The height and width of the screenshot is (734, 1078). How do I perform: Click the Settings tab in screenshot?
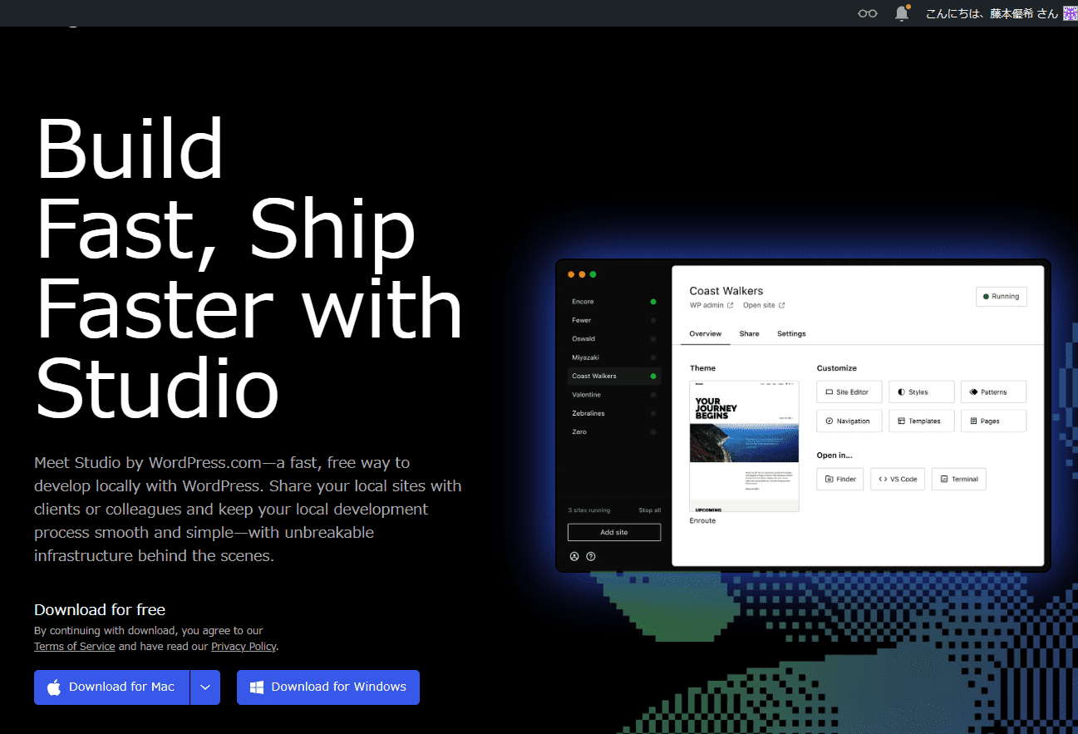(791, 333)
